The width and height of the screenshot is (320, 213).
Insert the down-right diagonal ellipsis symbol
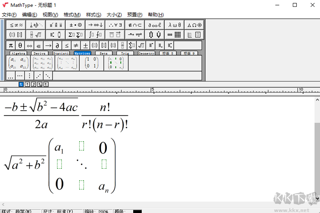click(48, 76)
